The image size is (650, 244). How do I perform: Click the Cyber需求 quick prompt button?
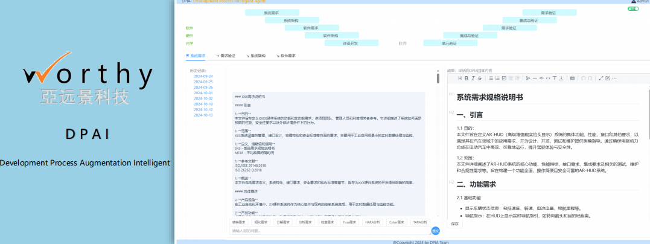point(397,222)
